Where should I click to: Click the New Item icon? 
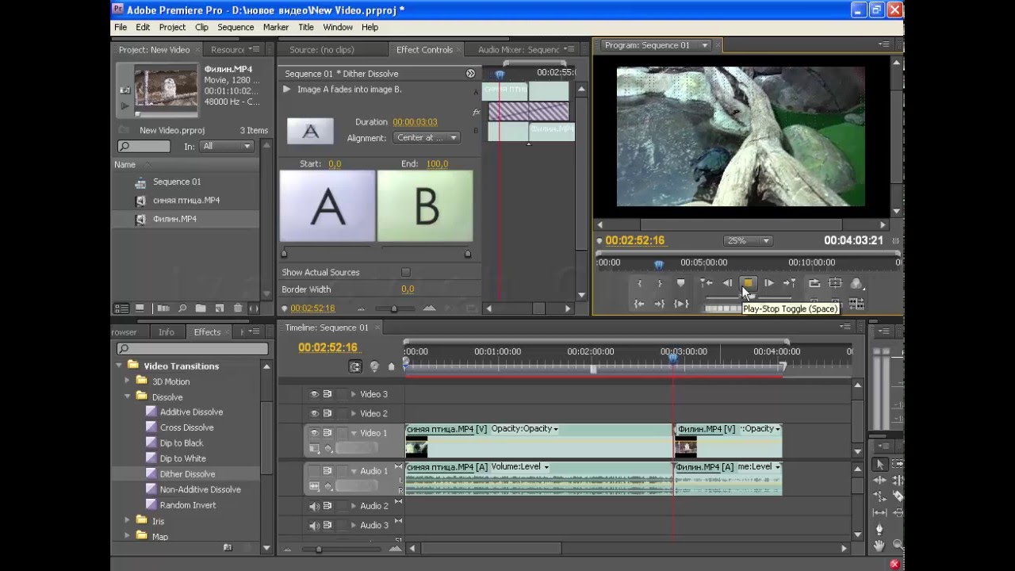220,308
